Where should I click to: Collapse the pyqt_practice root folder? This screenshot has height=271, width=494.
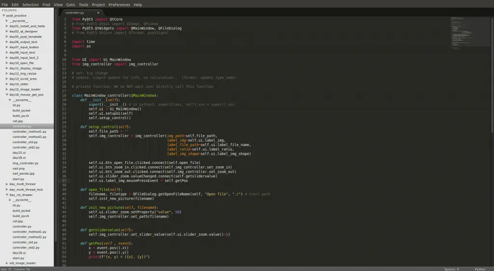click(4, 15)
